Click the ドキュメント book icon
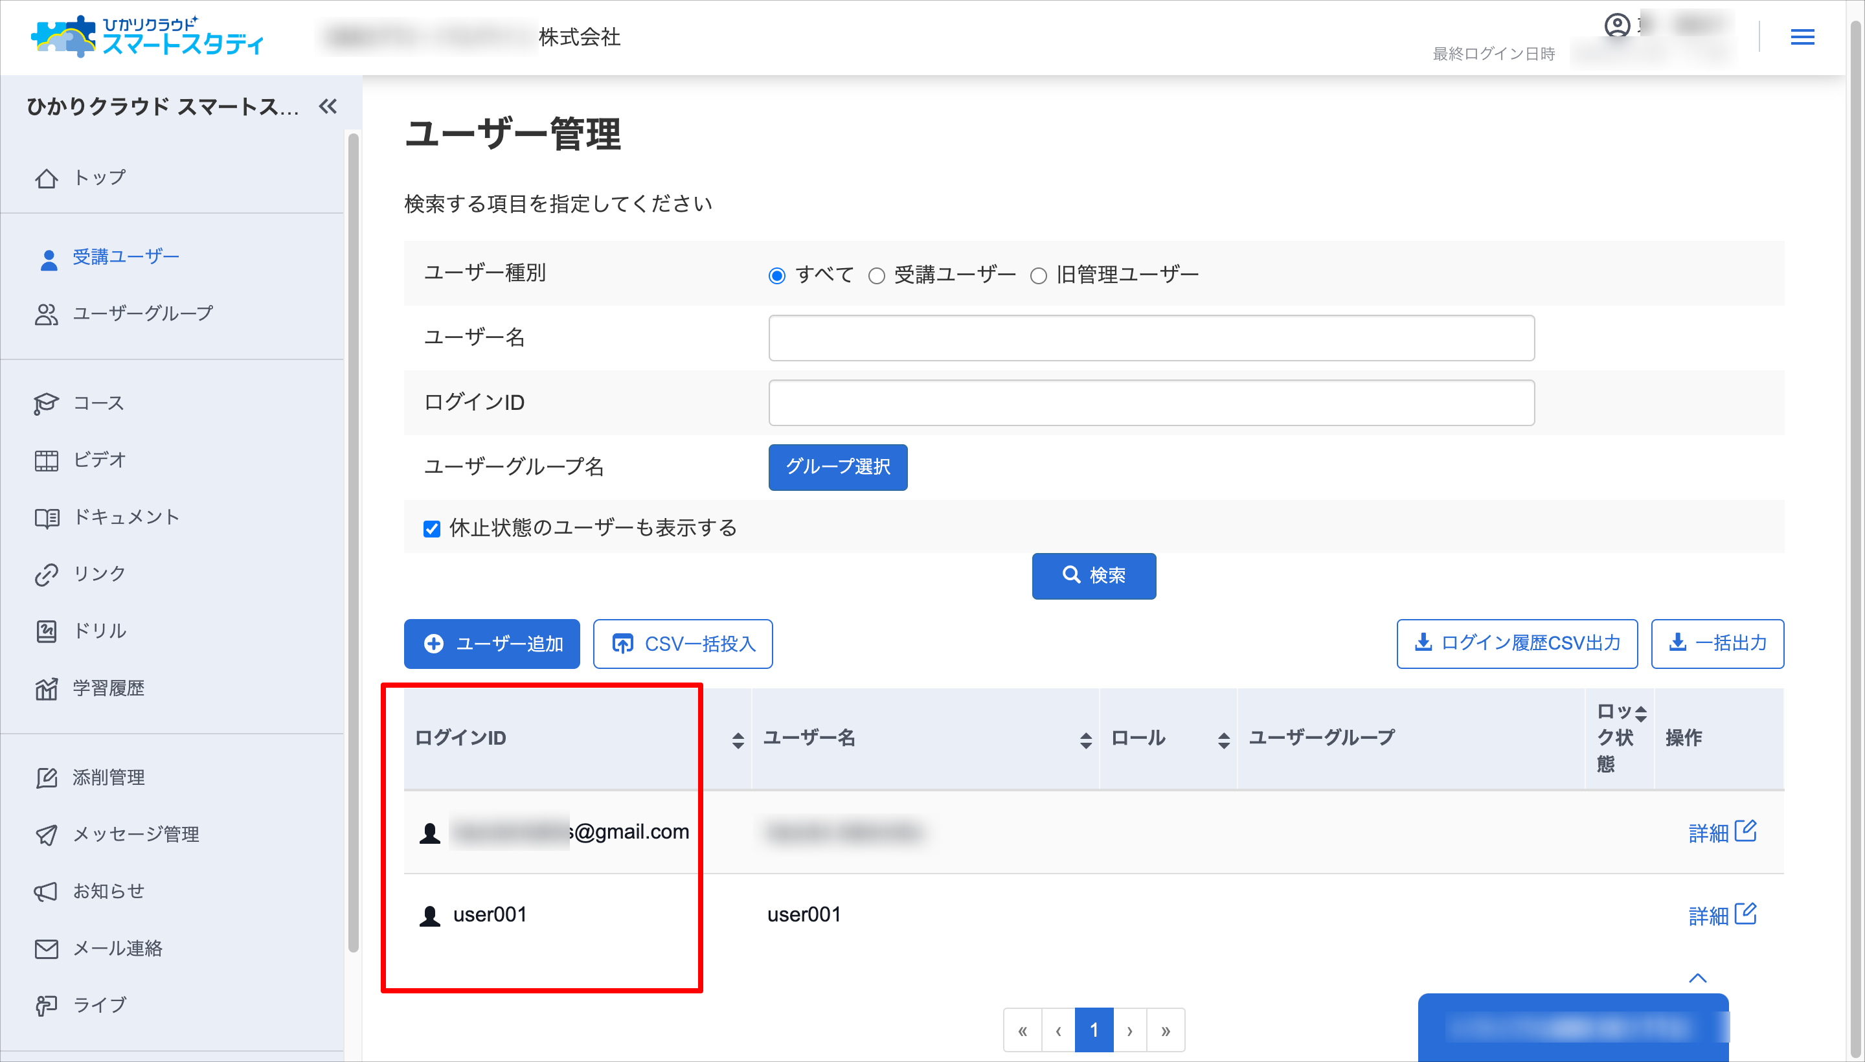Viewport: 1865px width, 1062px height. pyautogui.click(x=47, y=518)
